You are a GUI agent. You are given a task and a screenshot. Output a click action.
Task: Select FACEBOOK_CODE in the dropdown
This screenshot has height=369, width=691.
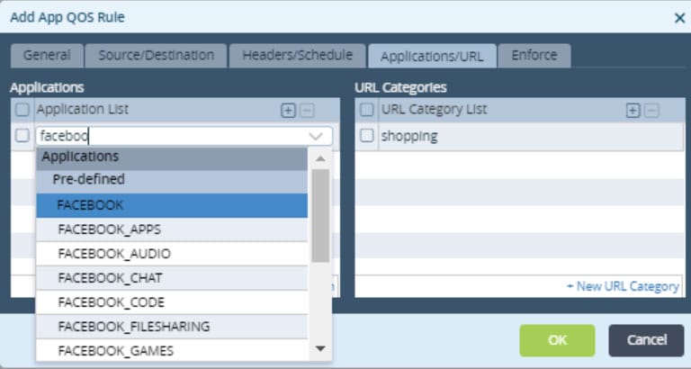point(172,302)
